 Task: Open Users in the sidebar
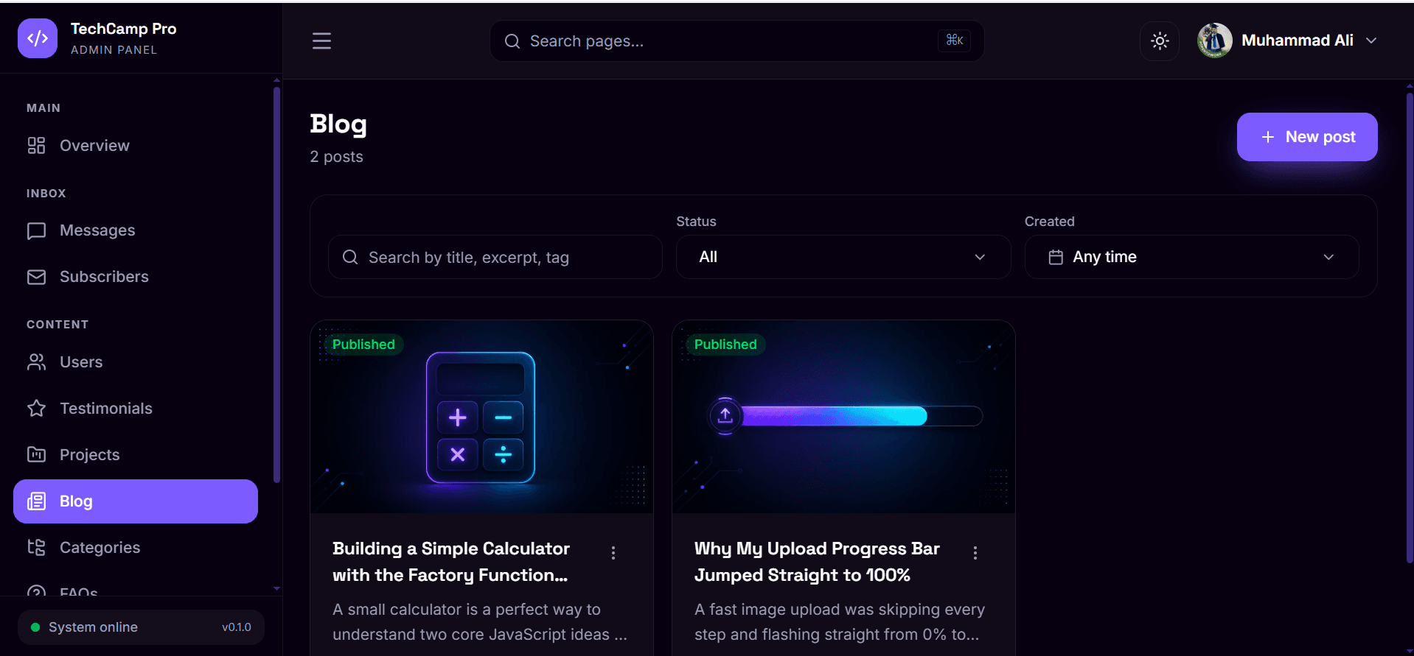coord(136,362)
